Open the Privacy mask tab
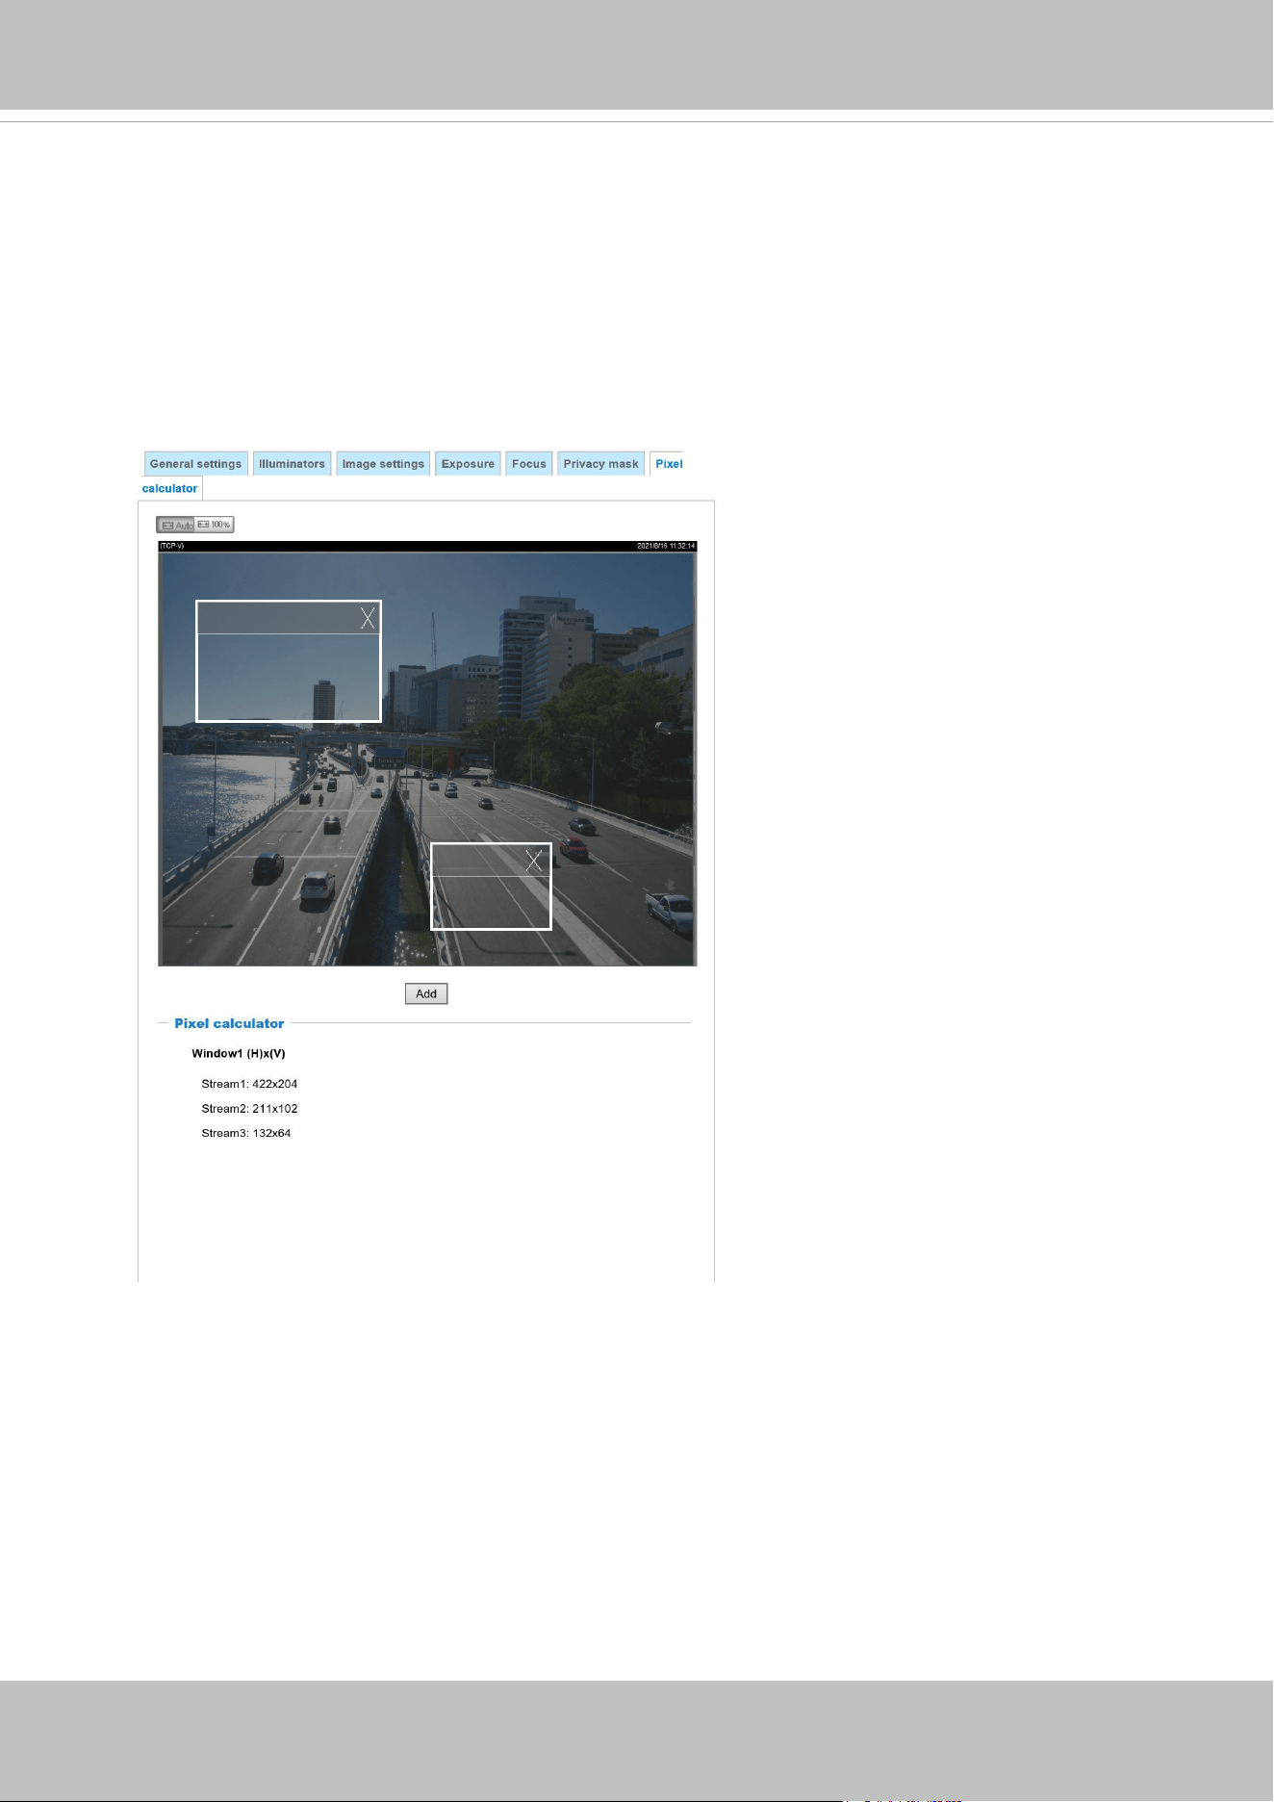1274x1802 pixels. click(600, 464)
